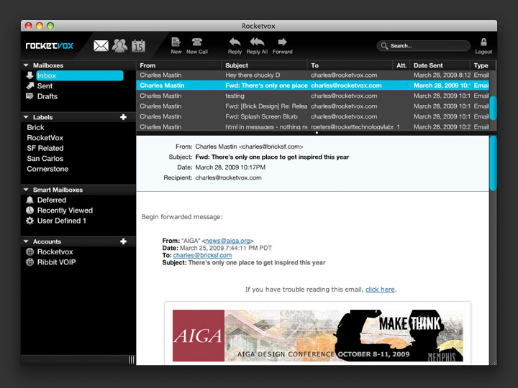Open 'Fwd: Splash Screen Blurb' message

click(312, 116)
